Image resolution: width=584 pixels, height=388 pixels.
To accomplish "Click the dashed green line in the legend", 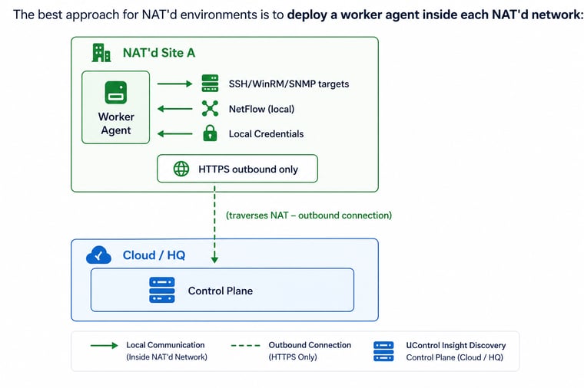I will coord(245,345).
